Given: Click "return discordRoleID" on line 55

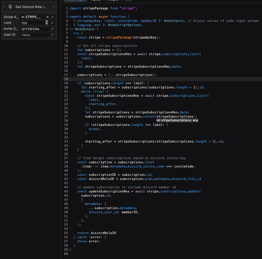Looking at the screenshot, I should (x=96, y=233).
